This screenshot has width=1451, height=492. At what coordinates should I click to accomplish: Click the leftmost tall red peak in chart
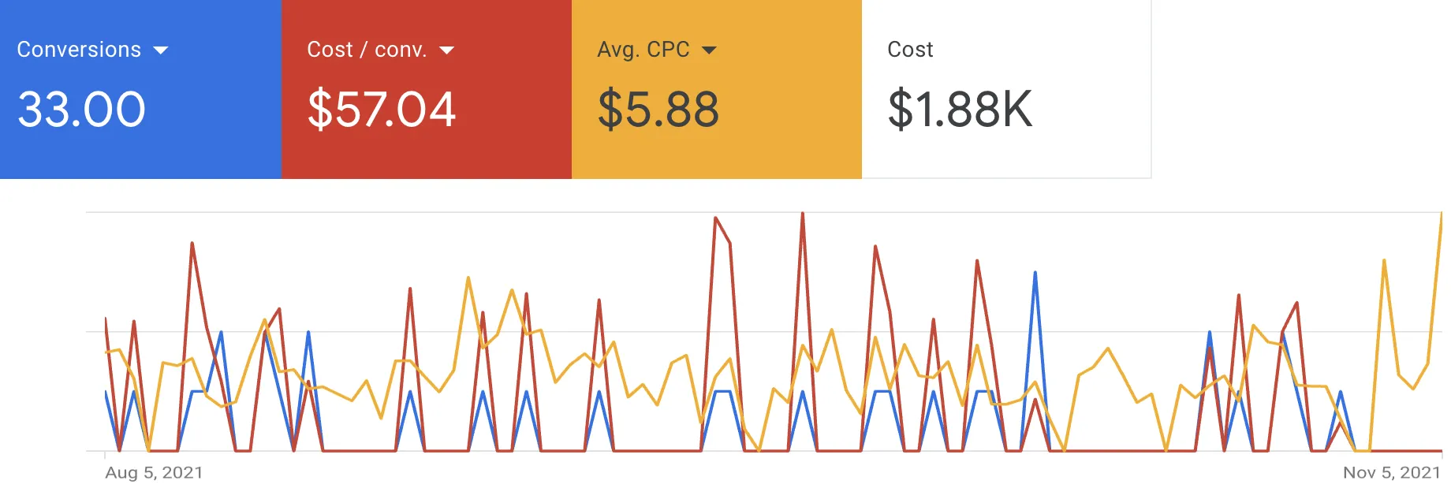[192, 244]
